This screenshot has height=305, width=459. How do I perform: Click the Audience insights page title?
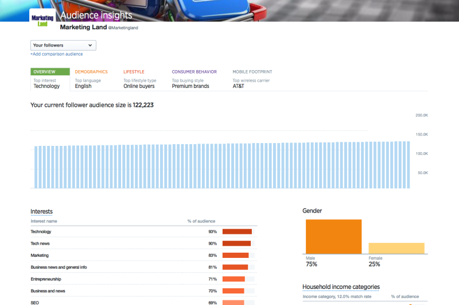(x=96, y=16)
